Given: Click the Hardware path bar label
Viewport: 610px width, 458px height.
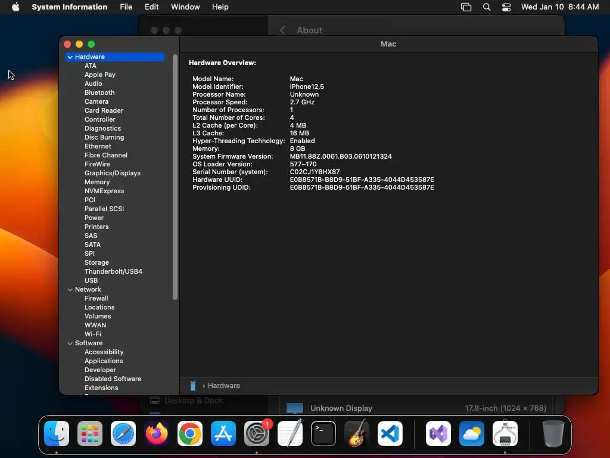Looking at the screenshot, I should [x=224, y=386].
